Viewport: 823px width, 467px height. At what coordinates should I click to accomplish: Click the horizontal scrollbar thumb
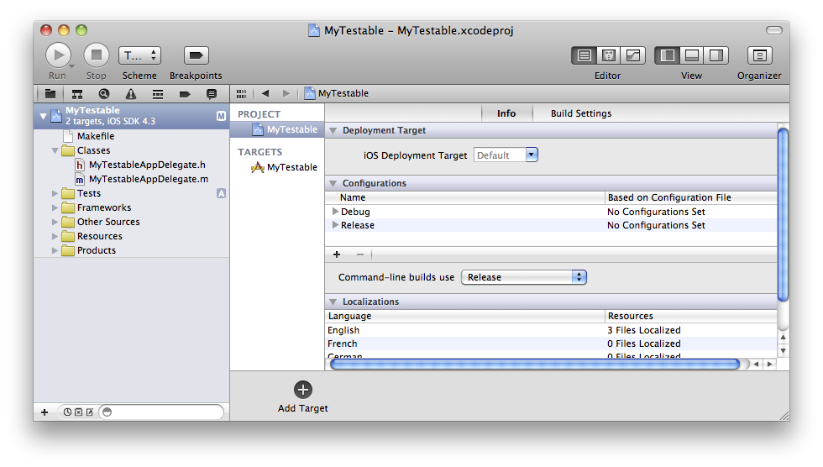coord(535,365)
